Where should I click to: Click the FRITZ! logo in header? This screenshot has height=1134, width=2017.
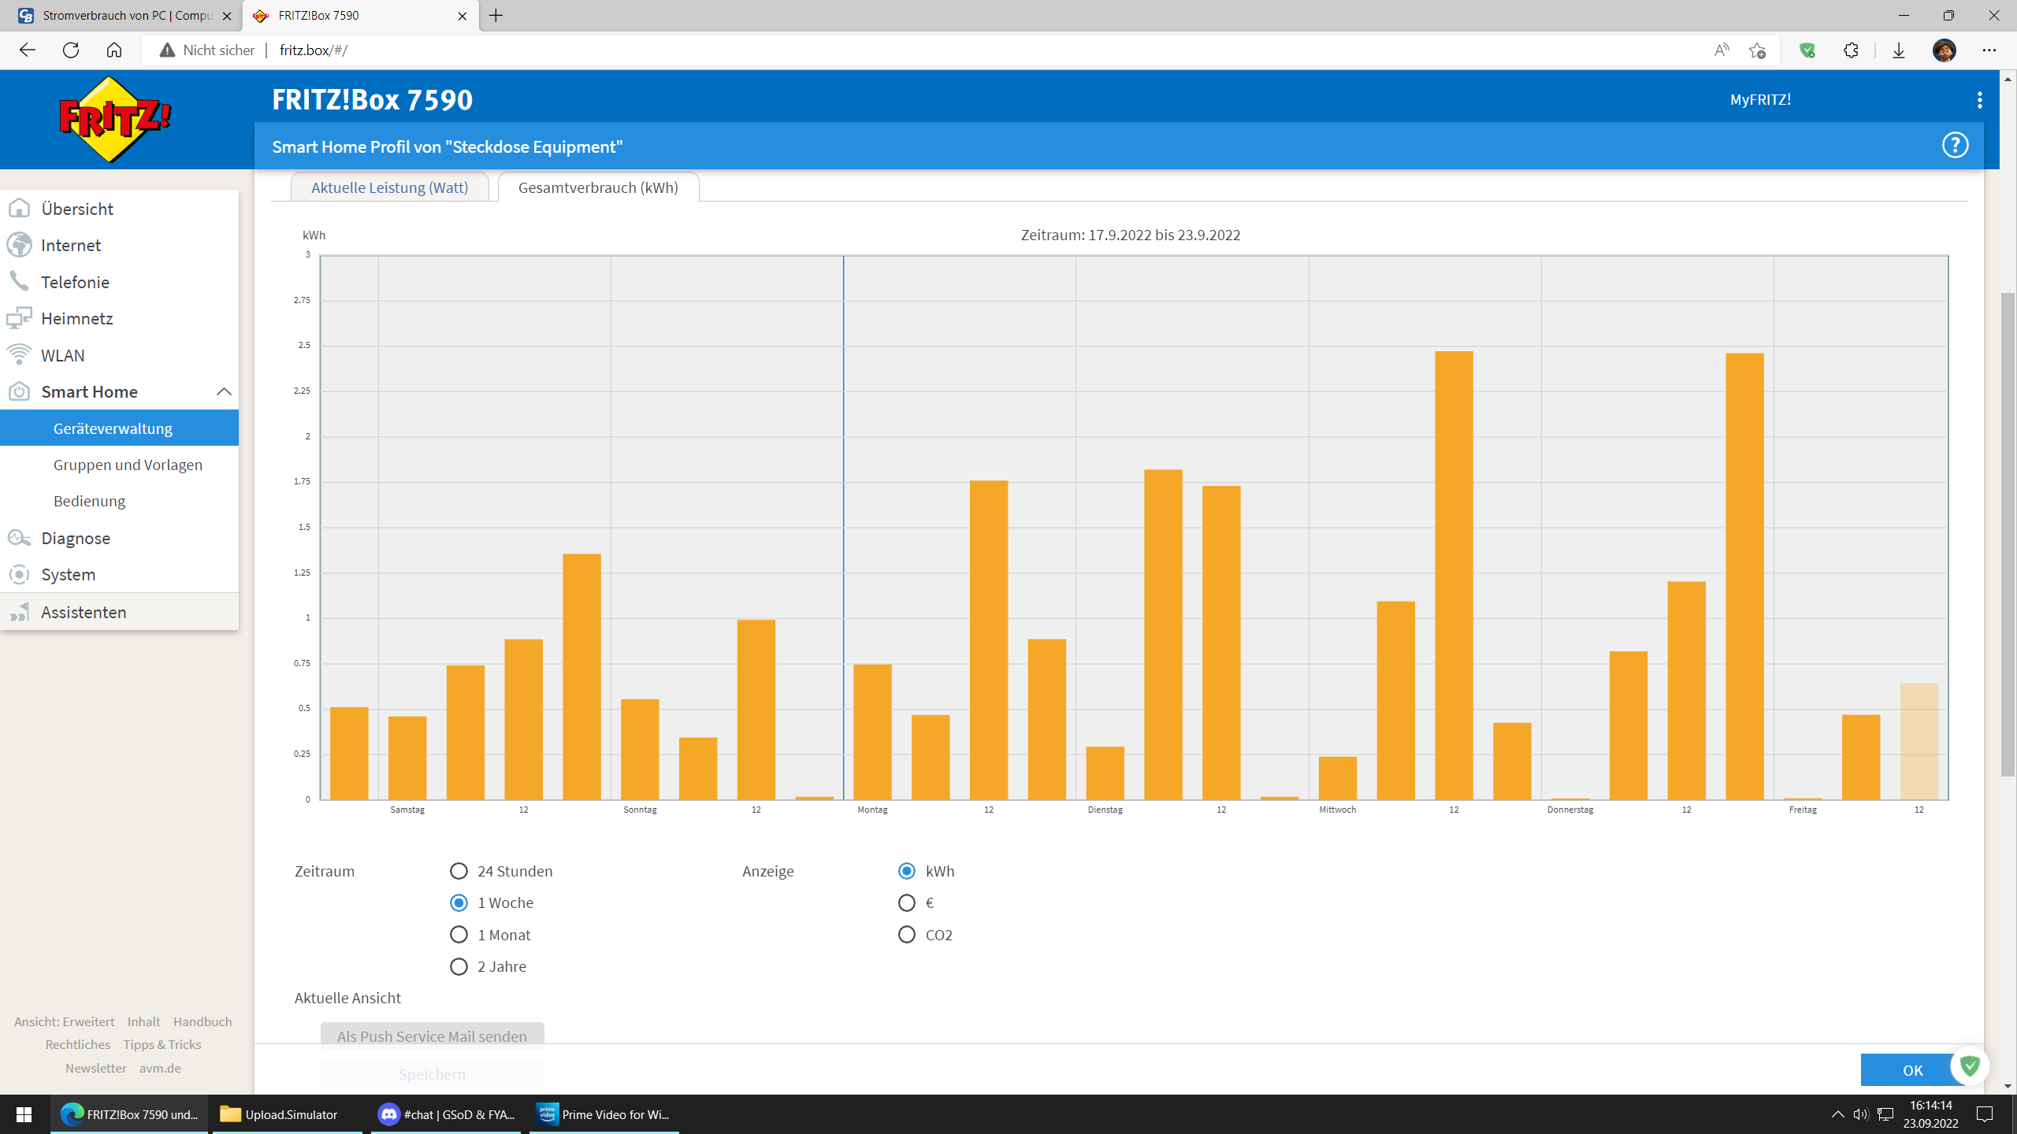[115, 119]
